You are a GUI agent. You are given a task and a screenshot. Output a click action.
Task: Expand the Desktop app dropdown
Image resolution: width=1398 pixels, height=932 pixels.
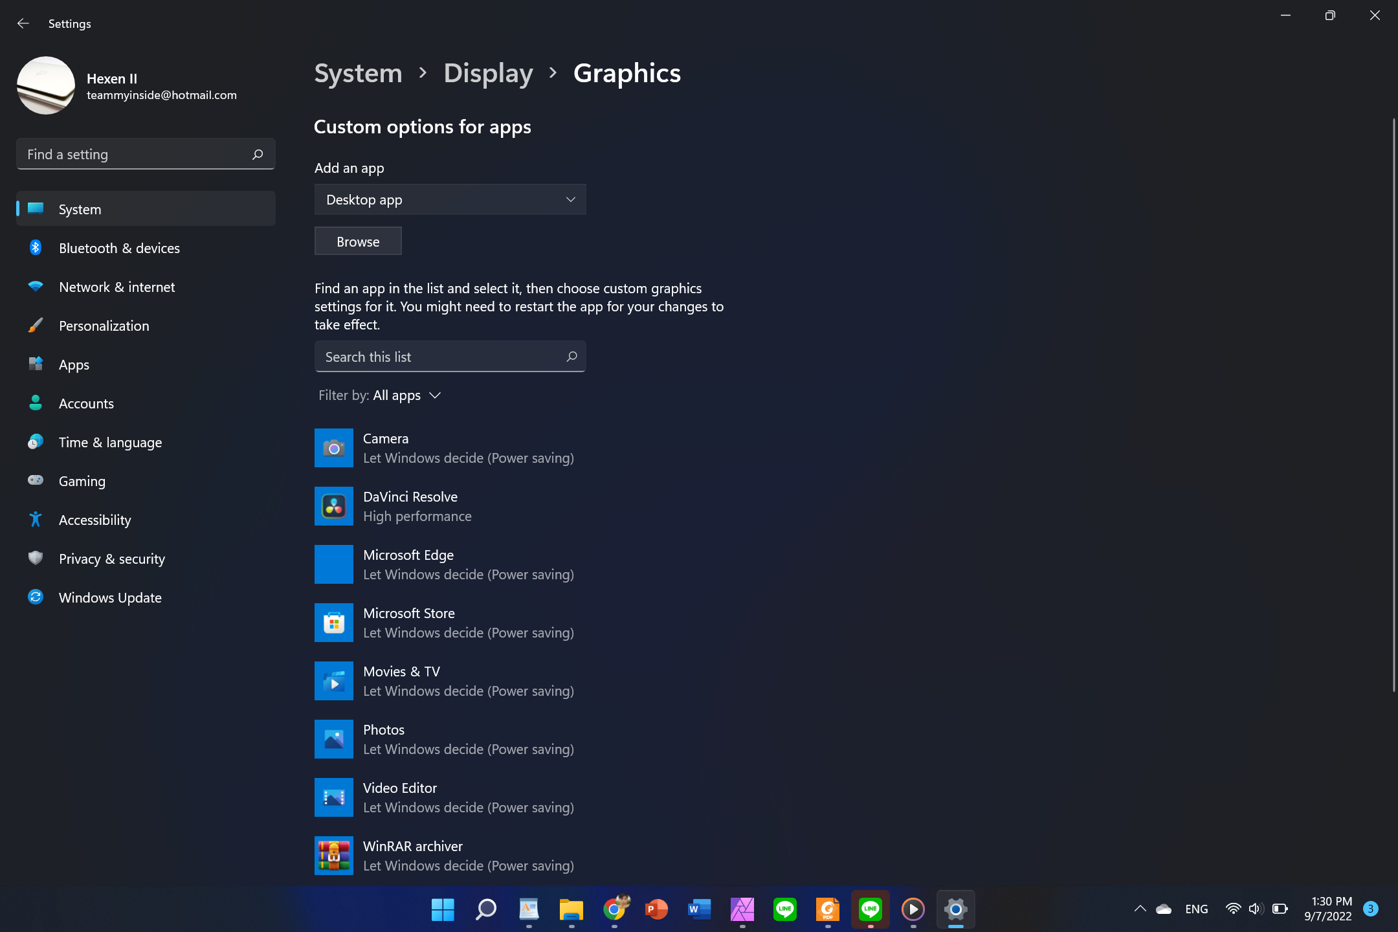450,199
